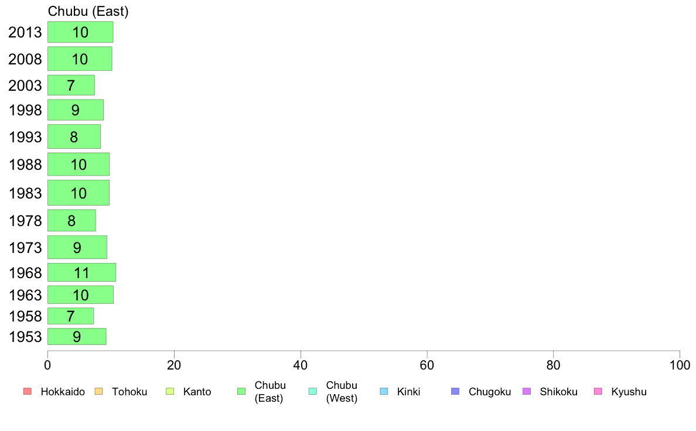The image size is (696, 431).
Task: Click the Chubu (East) chart title
Action: click(88, 11)
